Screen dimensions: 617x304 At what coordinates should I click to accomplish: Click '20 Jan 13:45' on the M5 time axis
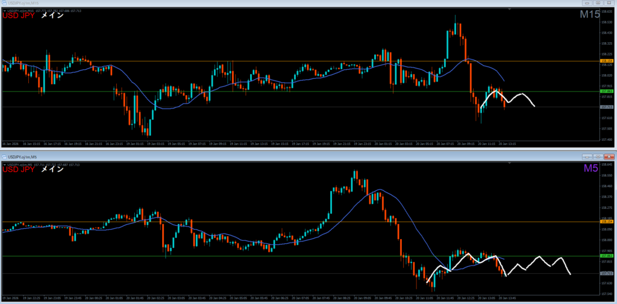point(507,298)
